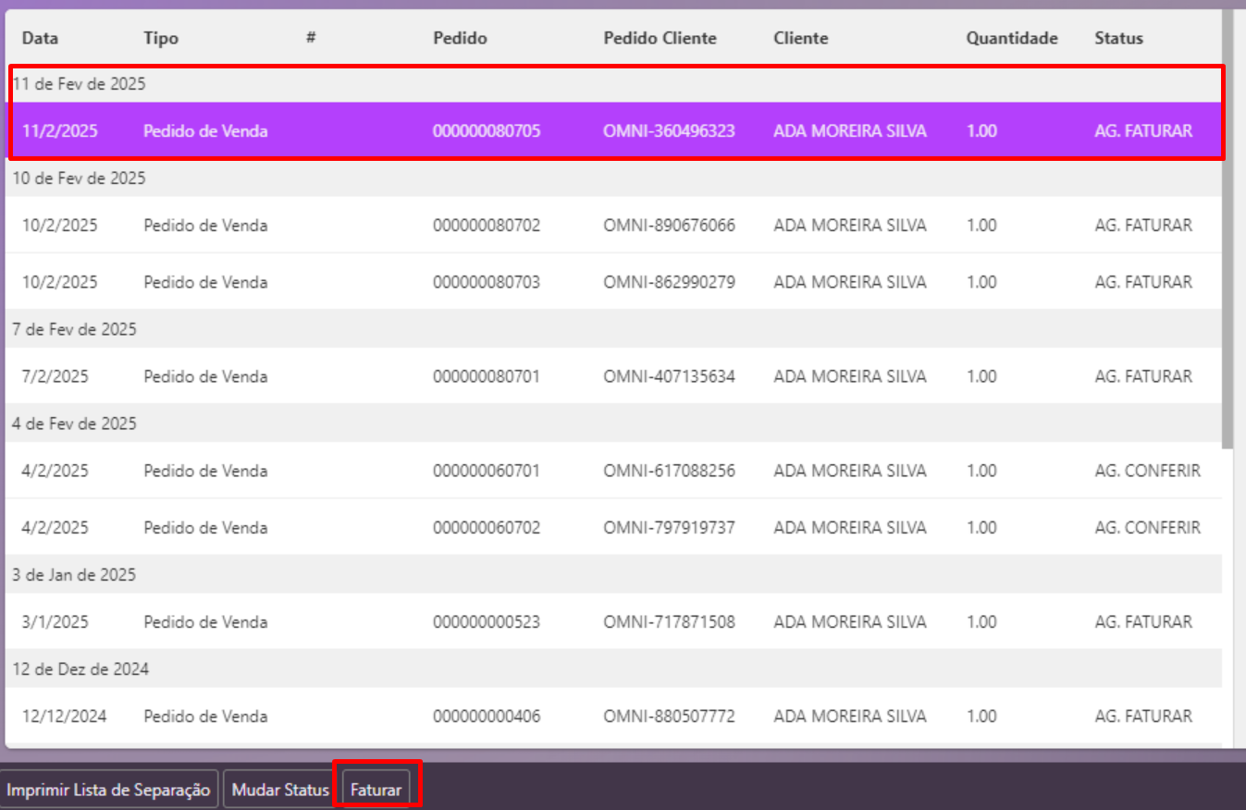Click customer order OMNI-797919737
Image resolution: width=1246 pixels, height=810 pixels.
669,528
